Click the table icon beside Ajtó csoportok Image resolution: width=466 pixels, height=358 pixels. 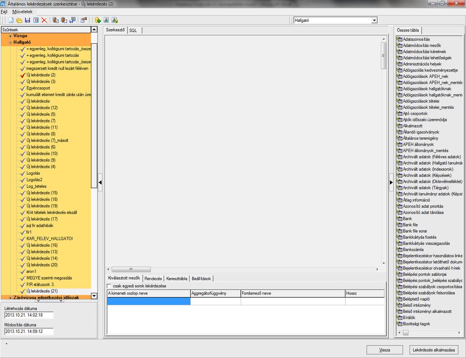click(400, 113)
